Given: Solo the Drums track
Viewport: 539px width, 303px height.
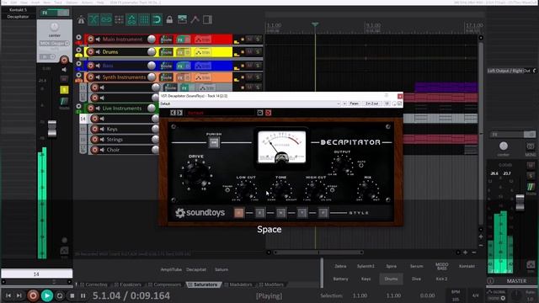Looking at the screenshot, I should [258, 52].
